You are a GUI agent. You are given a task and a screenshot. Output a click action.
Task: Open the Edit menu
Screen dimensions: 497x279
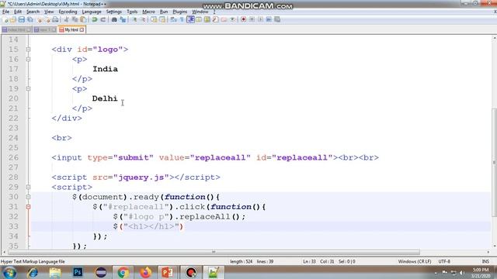[x=18, y=12]
